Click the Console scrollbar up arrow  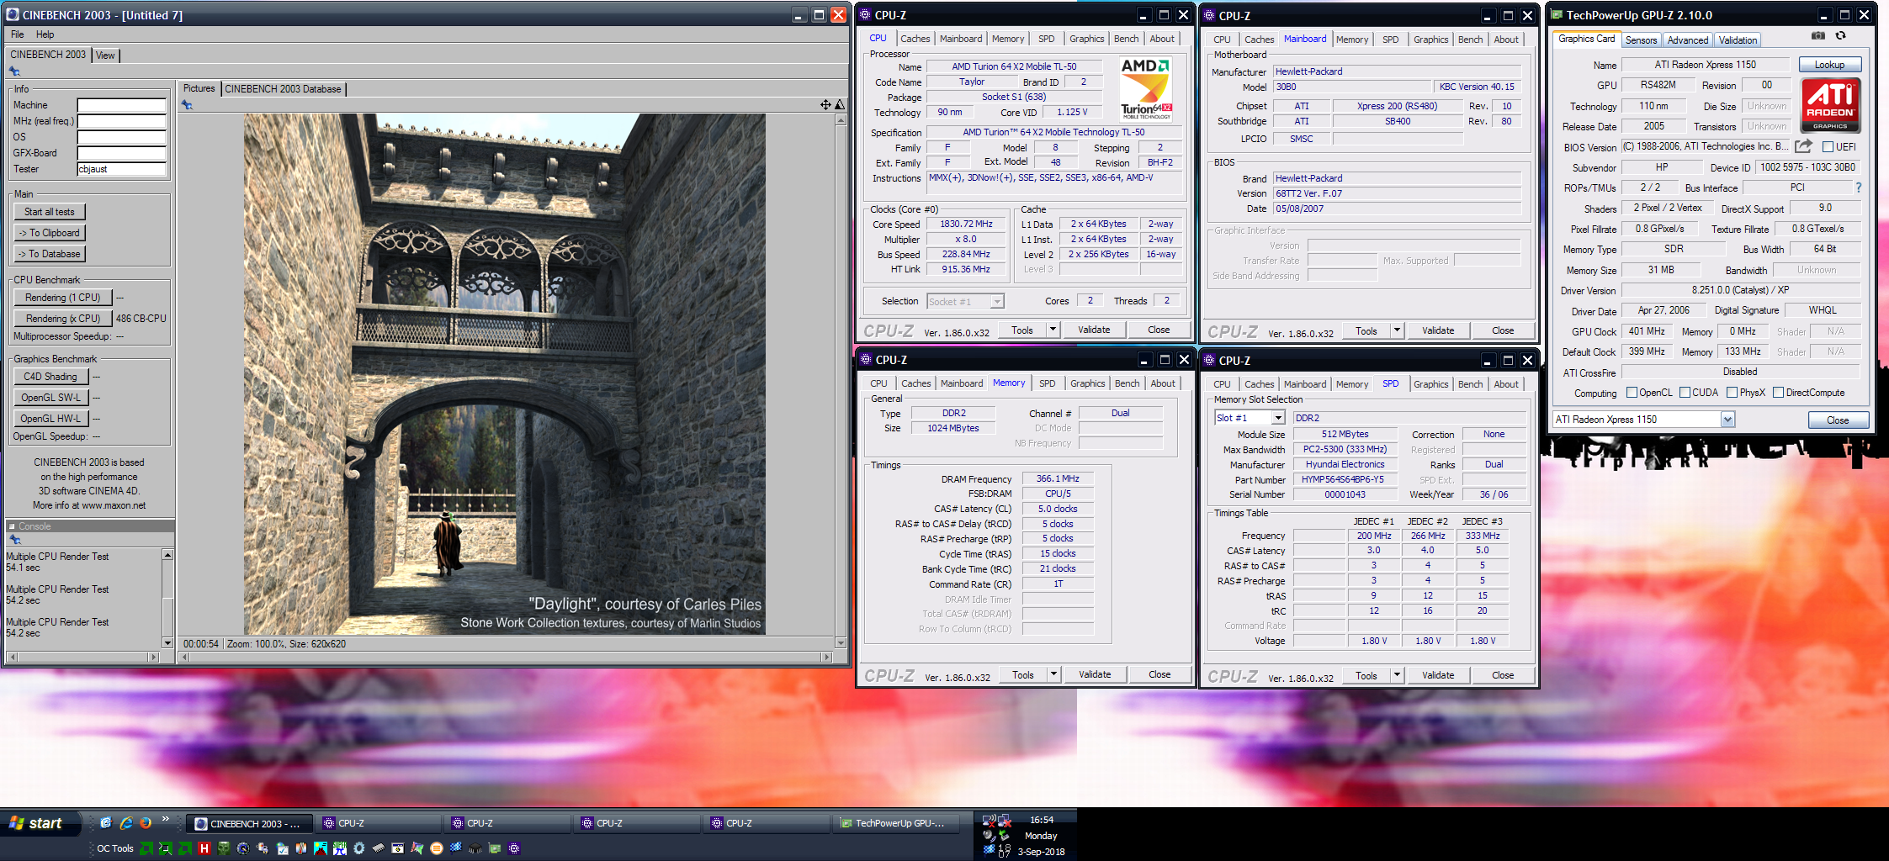pyautogui.click(x=167, y=555)
